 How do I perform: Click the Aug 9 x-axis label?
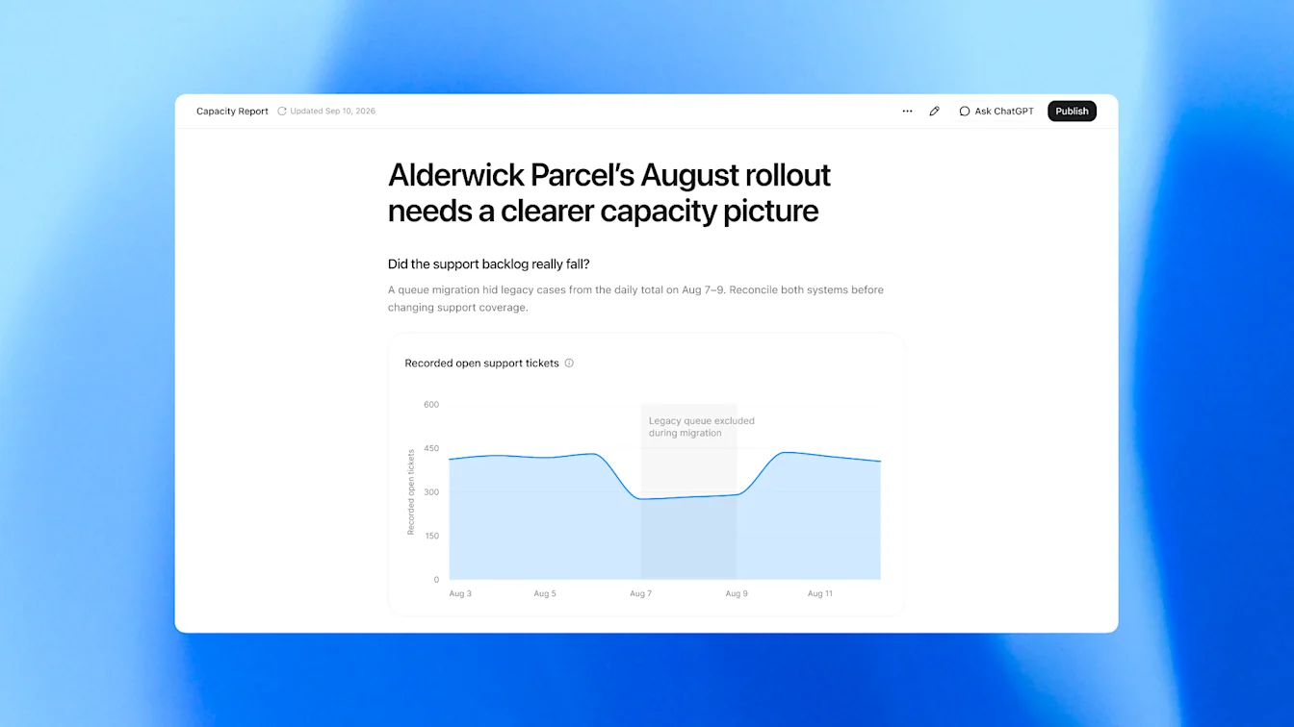point(737,594)
